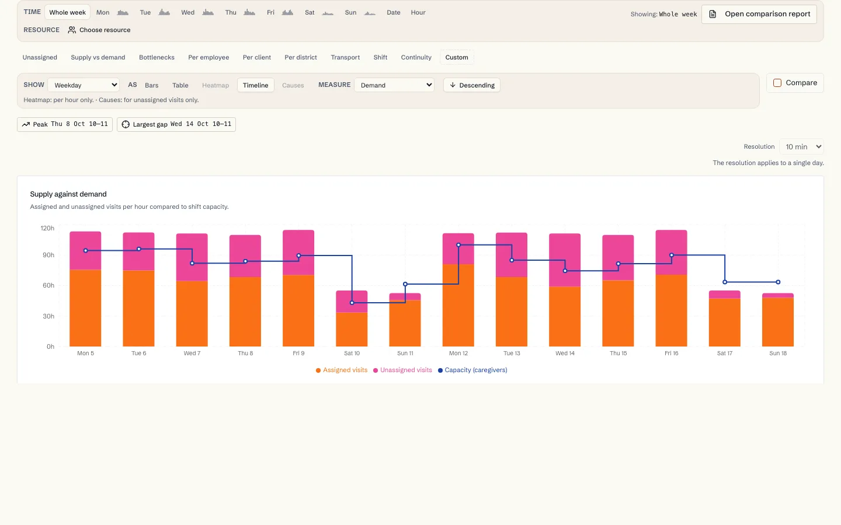
Task: Click the Mon sparkline histogram icon
Action: point(123,12)
